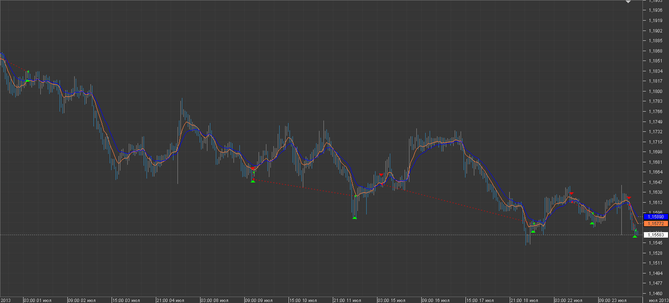Click the red down-arrow near 03:00 15 июл
The image size is (669, 303).
(381, 174)
